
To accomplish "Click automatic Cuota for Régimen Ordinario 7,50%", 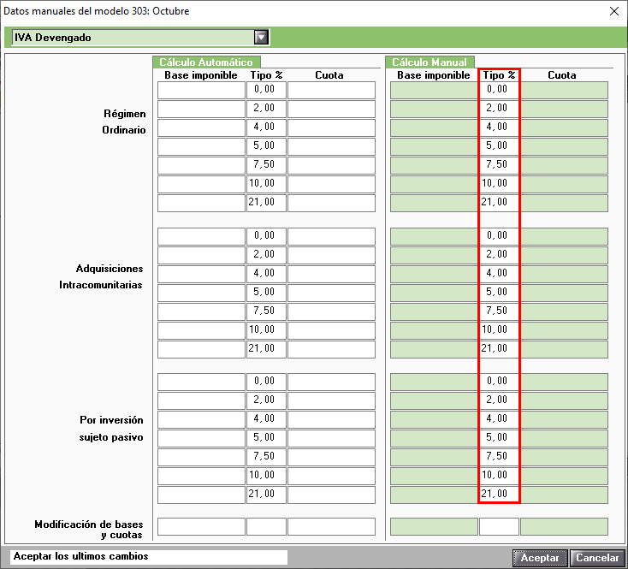I will 331,165.
